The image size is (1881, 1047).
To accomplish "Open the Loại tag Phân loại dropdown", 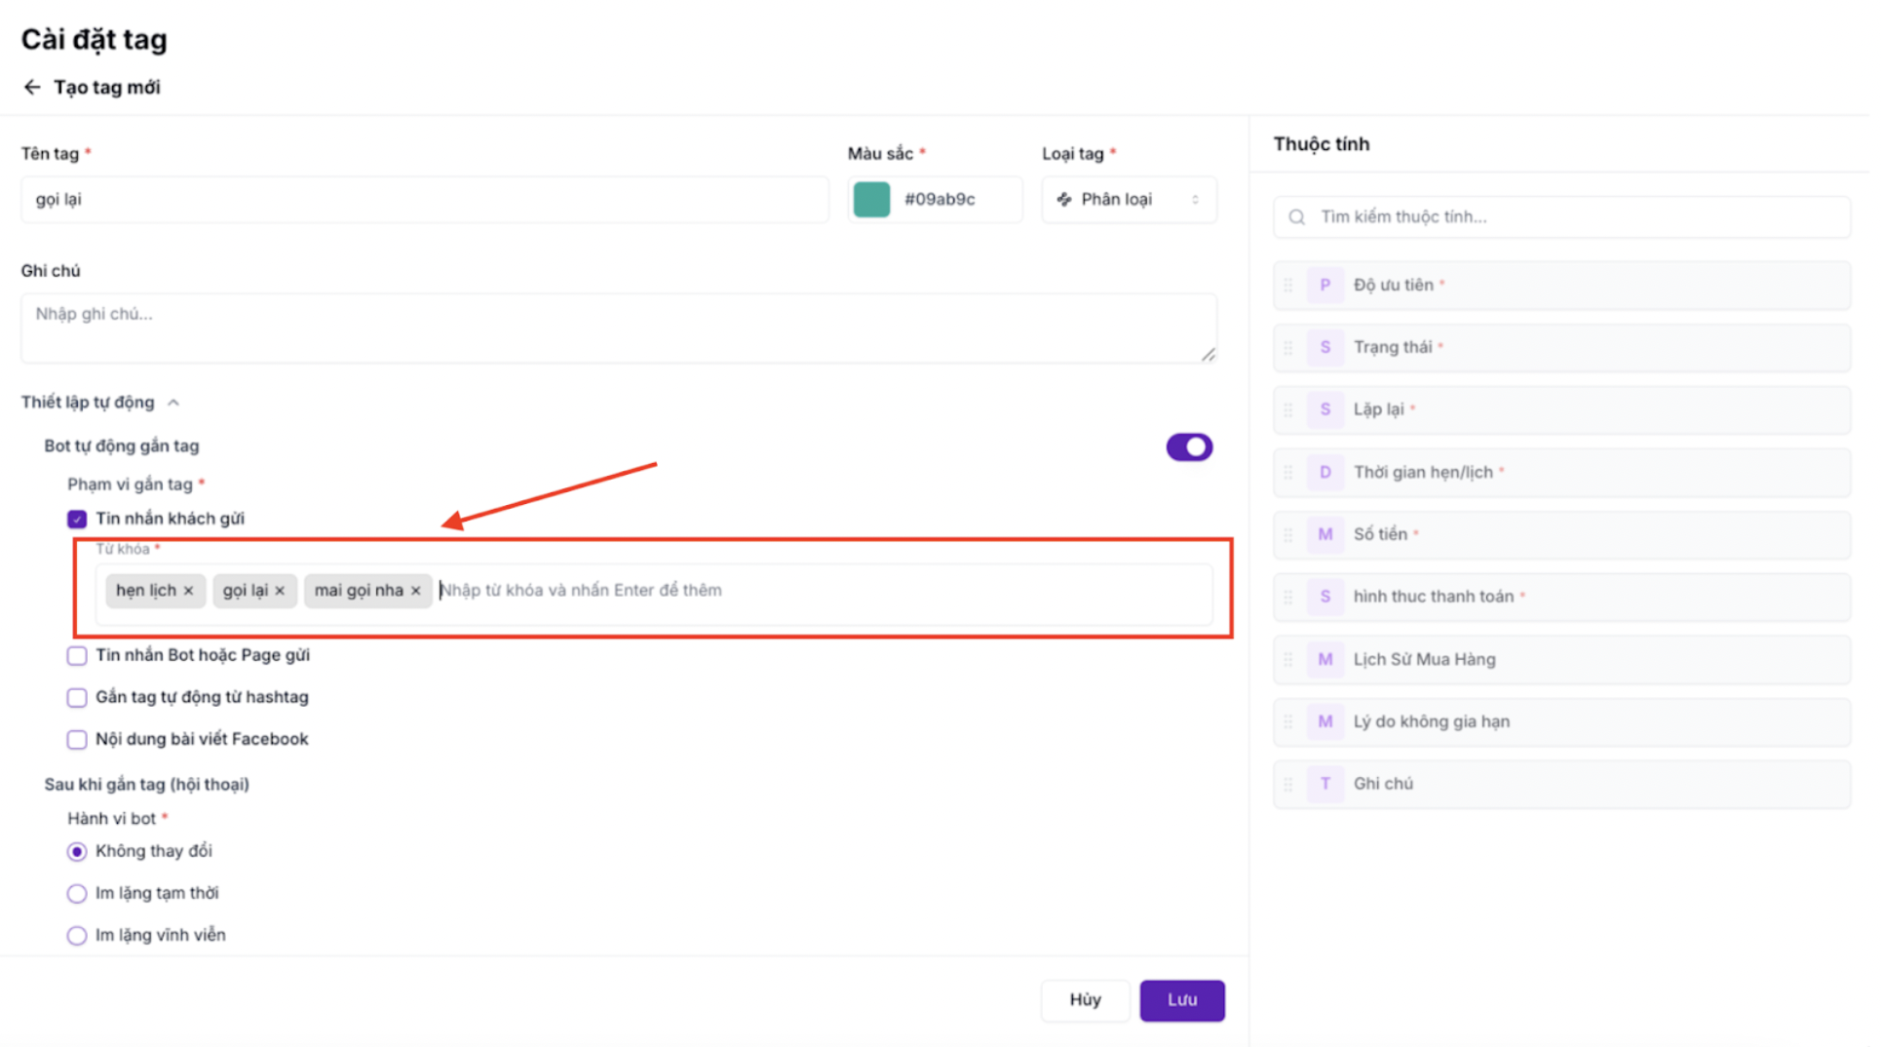I will [1130, 200].
